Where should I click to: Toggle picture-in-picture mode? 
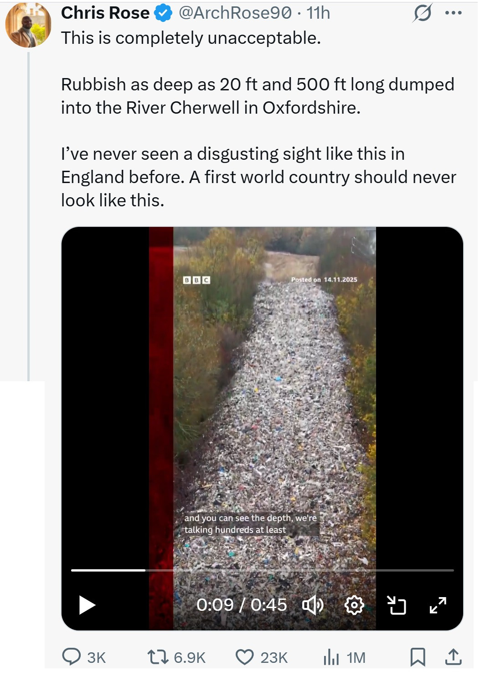point(396,605)
